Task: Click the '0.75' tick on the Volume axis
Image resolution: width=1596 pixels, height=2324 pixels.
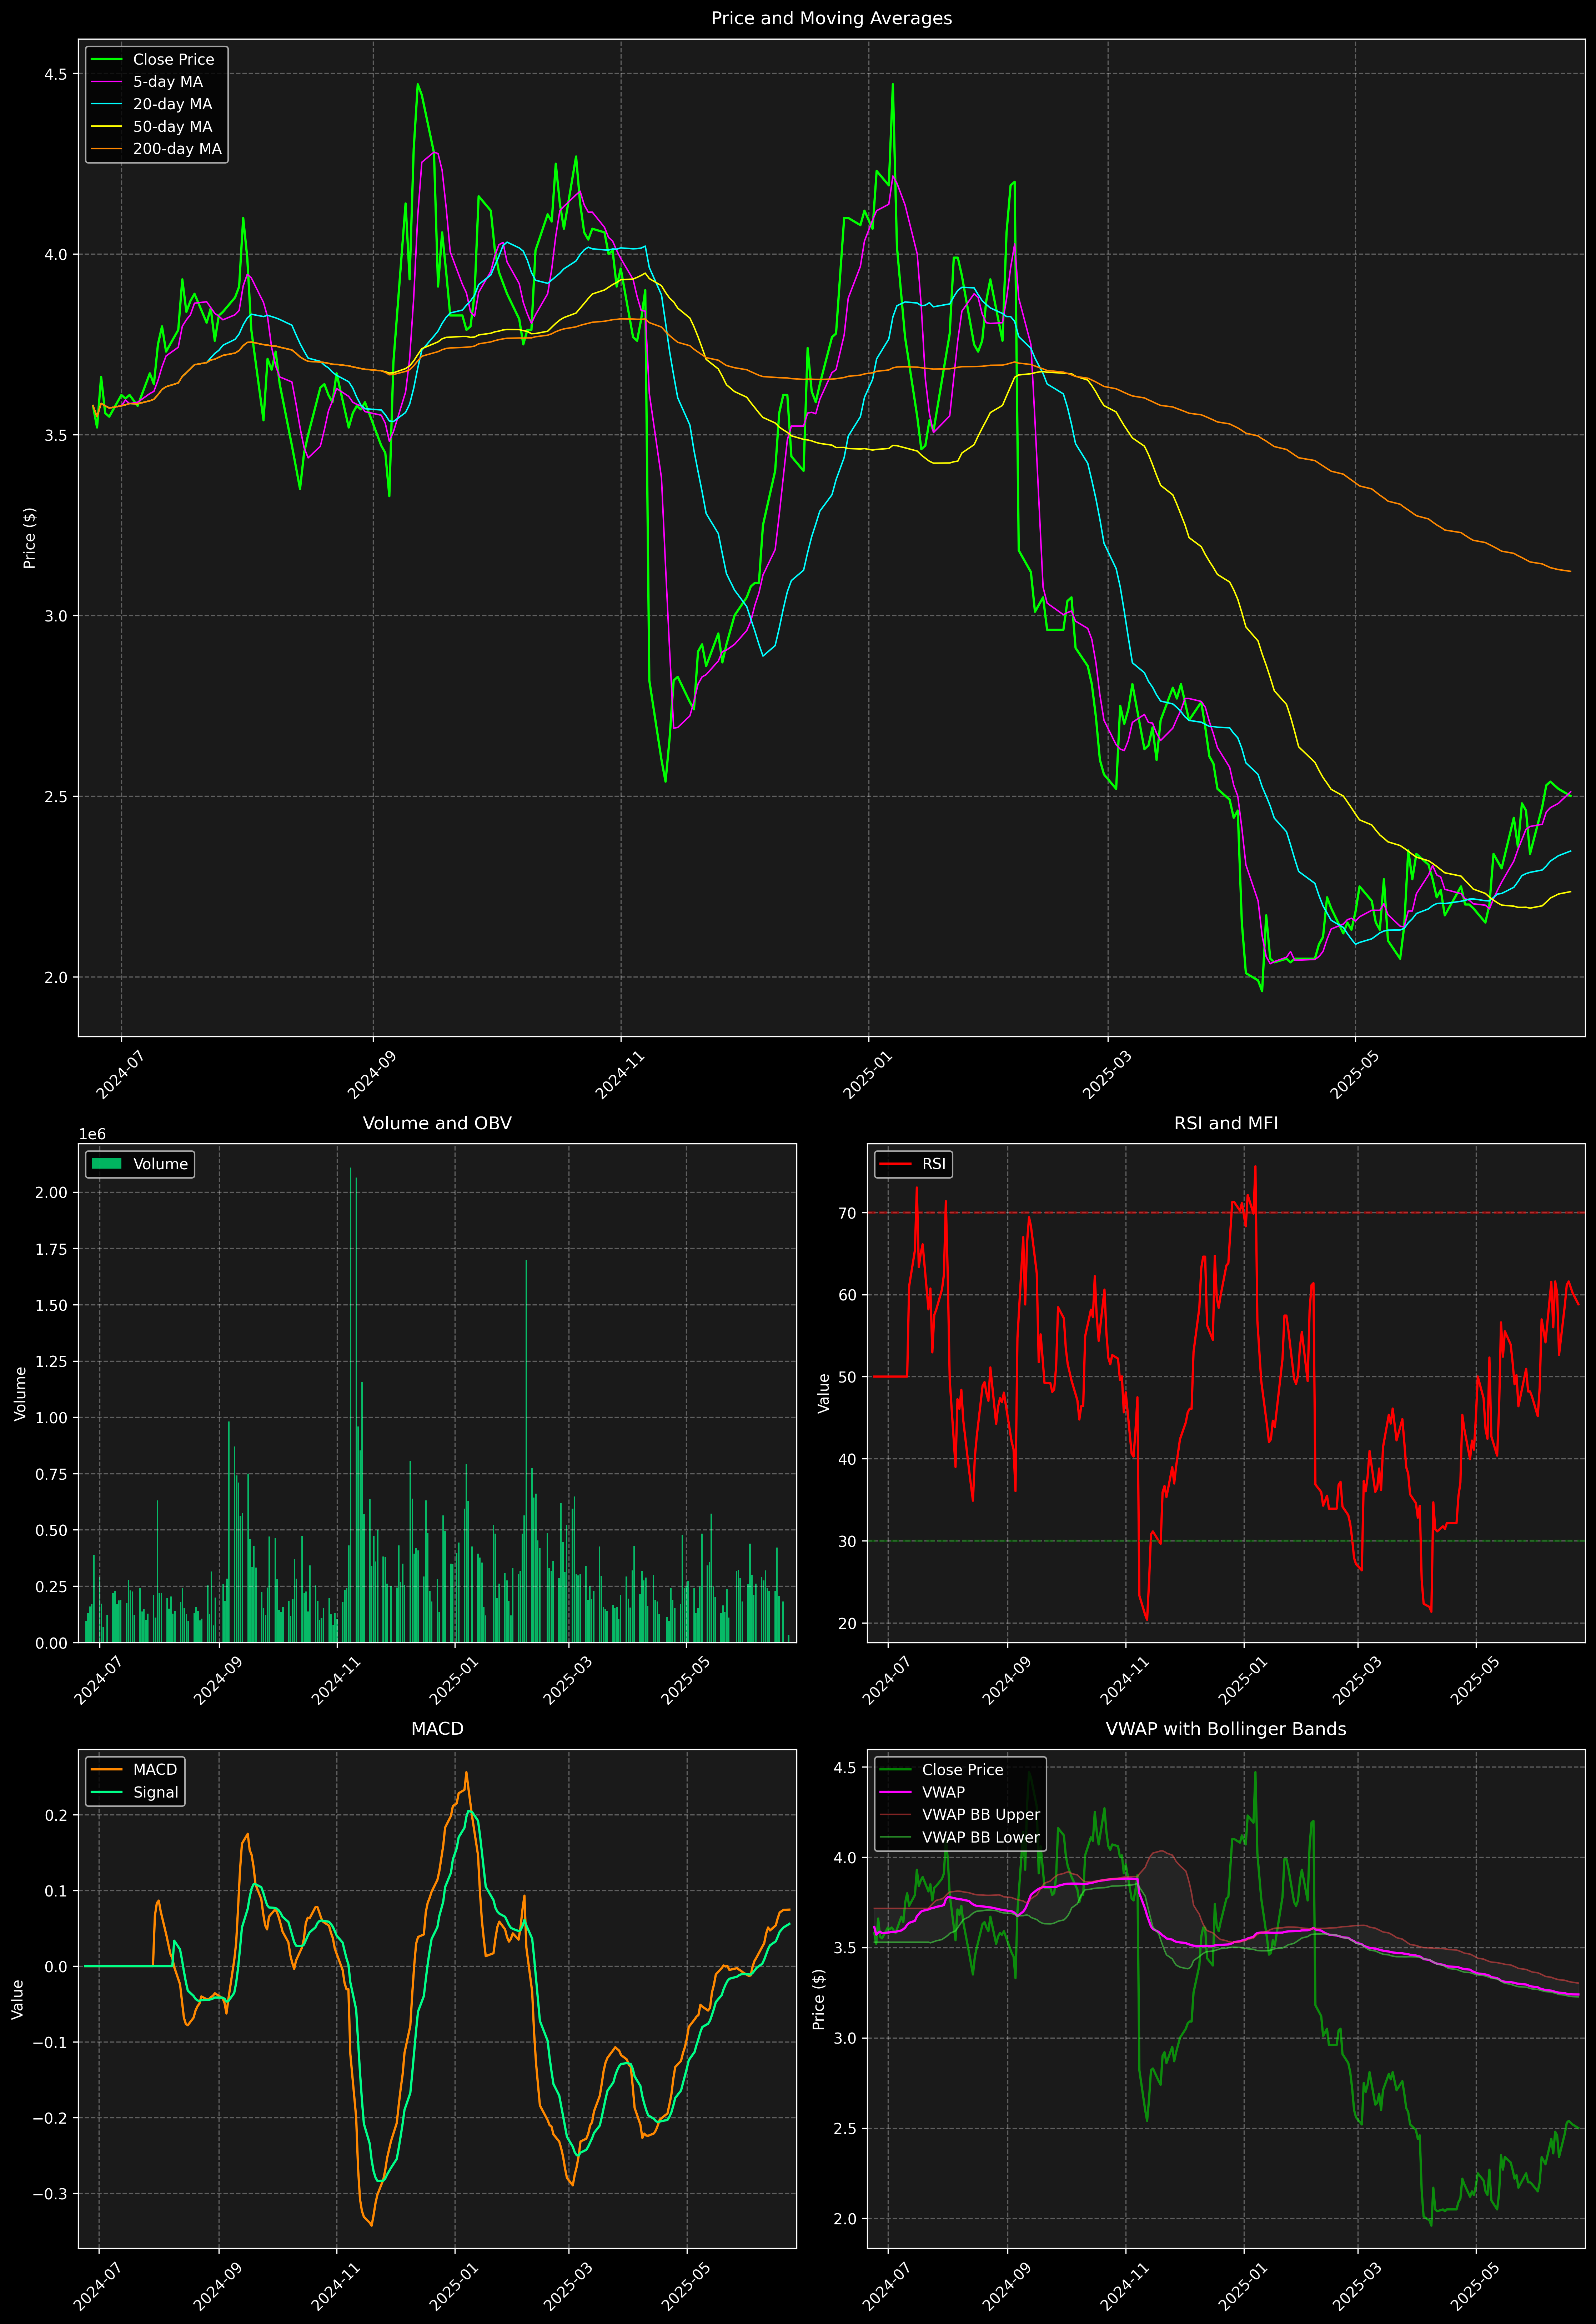Action: (x=51, y=1474)
